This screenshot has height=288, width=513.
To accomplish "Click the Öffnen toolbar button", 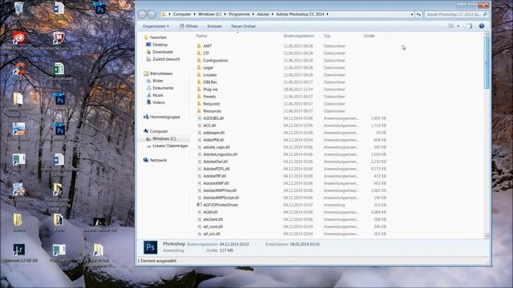I will point(189,26).
